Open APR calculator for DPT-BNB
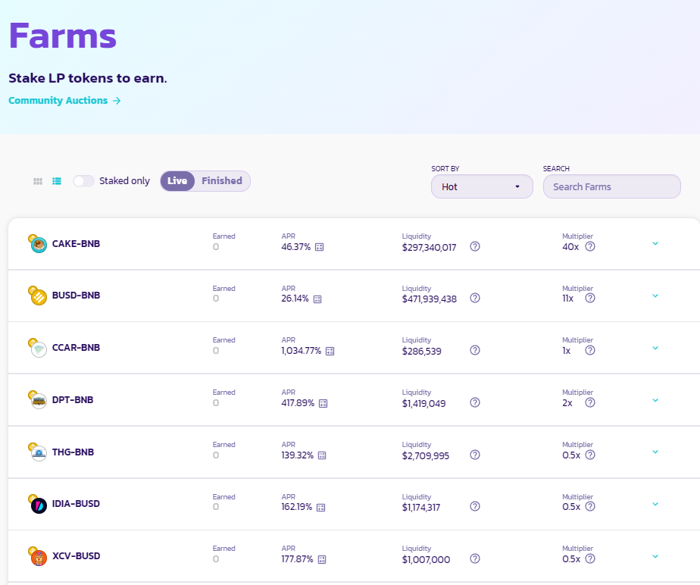This screenshot has width=700, height=585. [x=323, y=403]
